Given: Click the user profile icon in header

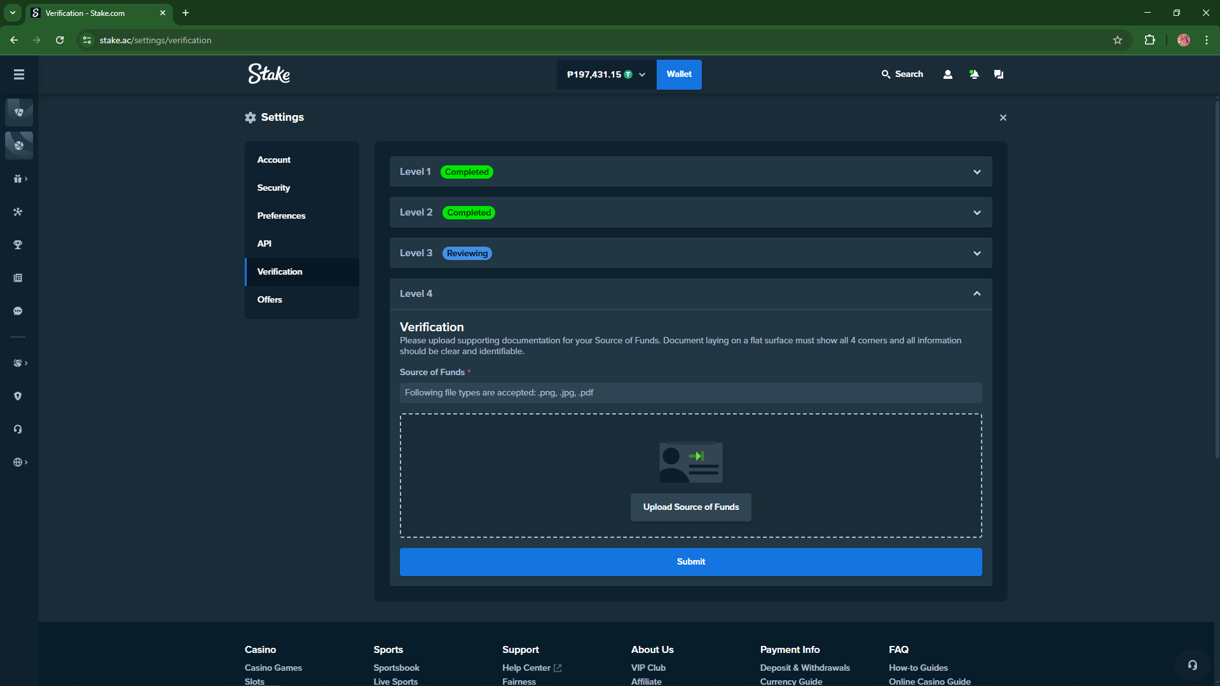Looking at the screenshot, I should click(x=947, y=74).
